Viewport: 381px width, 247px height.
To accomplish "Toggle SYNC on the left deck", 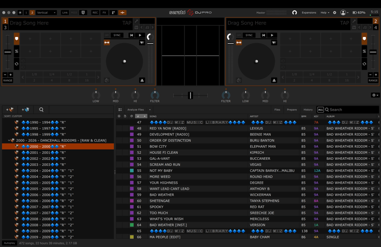I will coord(117,36).
